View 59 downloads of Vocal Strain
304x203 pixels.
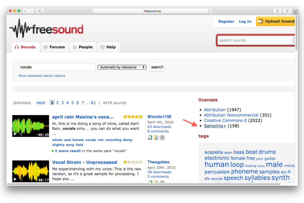(159, 172)
